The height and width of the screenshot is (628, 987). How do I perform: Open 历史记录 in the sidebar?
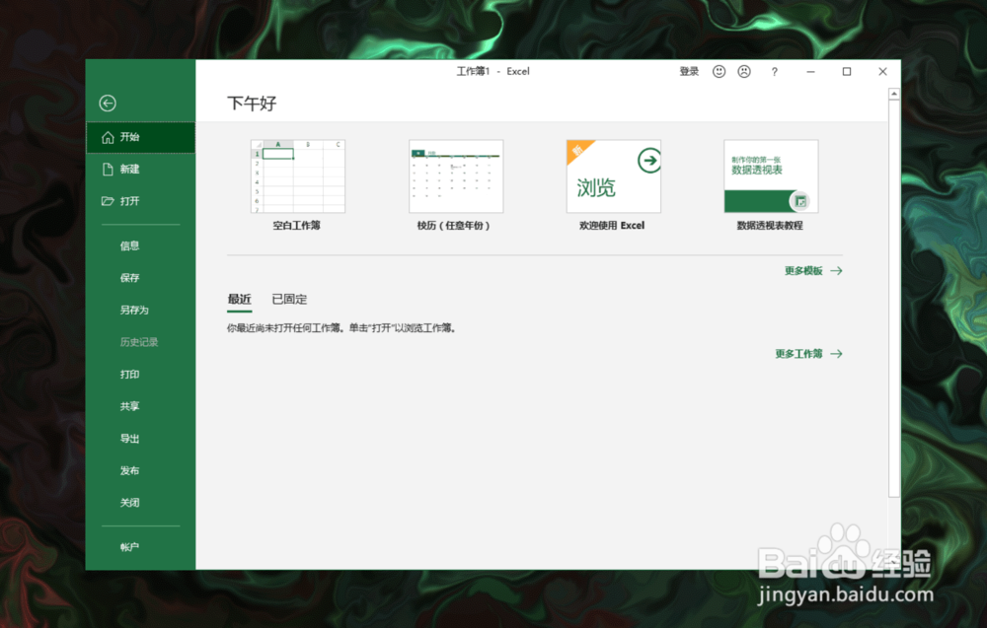[140, 342]
